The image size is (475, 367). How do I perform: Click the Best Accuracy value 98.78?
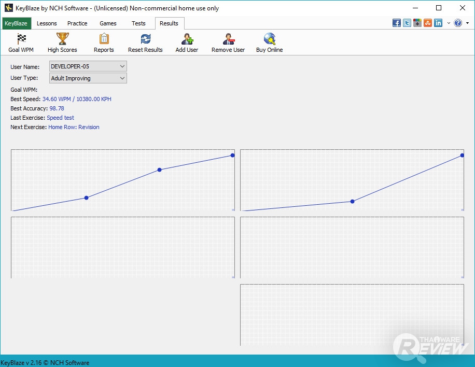(57, 108)
